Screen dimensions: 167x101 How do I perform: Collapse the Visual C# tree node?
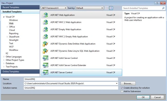pyautogui.click(x=4, y=17)
